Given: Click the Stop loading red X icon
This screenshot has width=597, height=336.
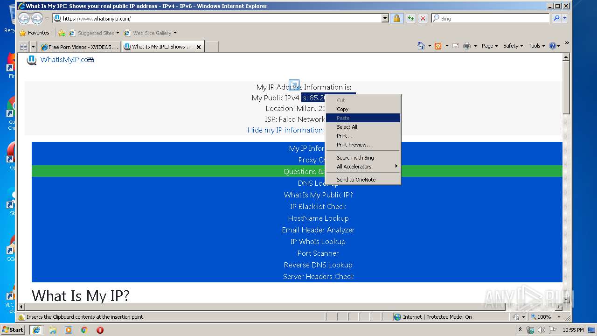Looking at the screenshot, I should point(423,18).
